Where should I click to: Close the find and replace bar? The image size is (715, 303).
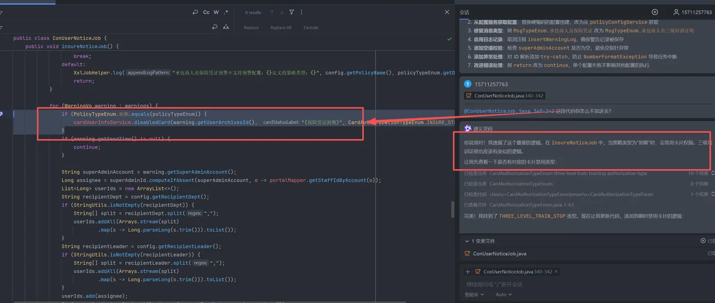pyautogui.click(x=447, y=12)
